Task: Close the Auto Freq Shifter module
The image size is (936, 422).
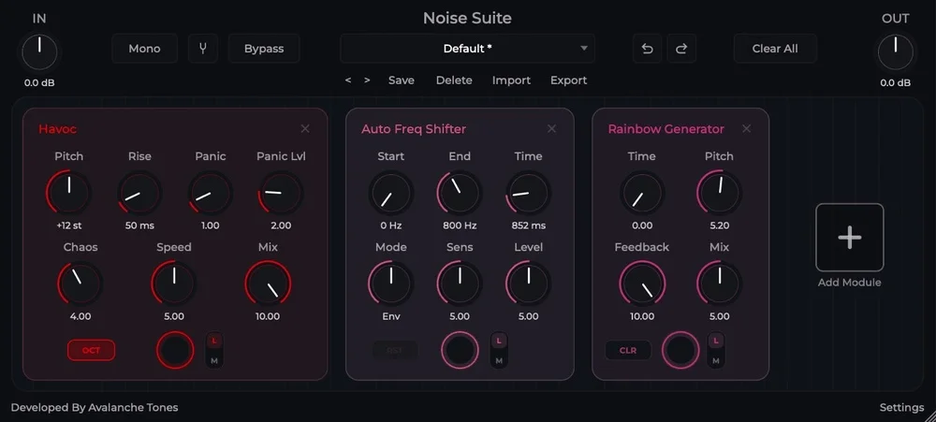Action: (x=551, y=129)
